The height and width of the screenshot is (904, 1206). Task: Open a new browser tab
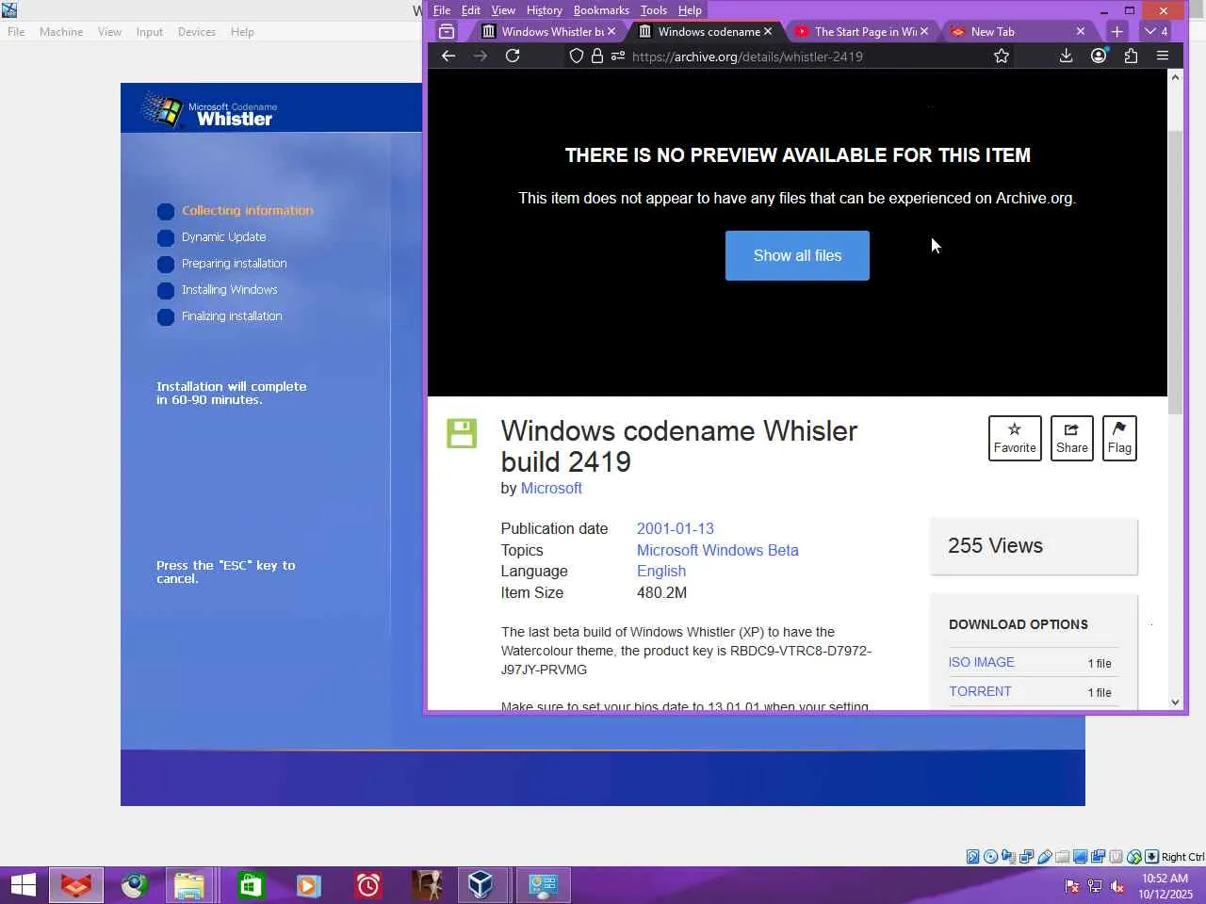[1116, 31]
